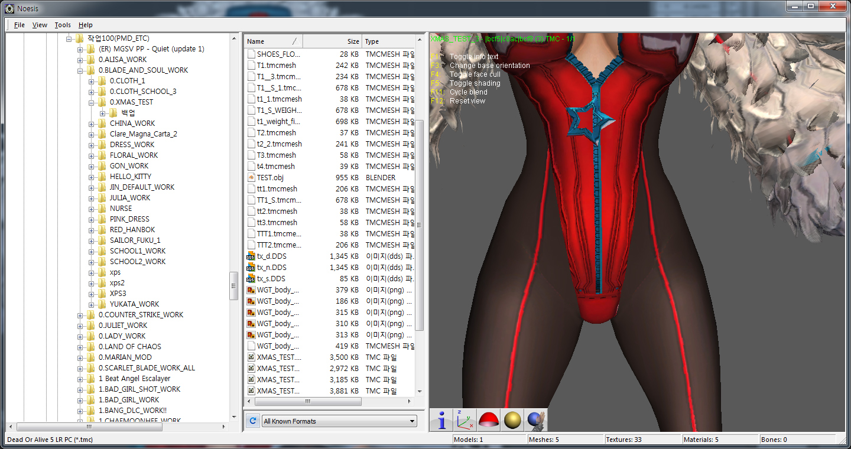Collapse the 0.BLADE_AND_SOUL_WORK folder
The image size is (851, 449).
coord(80,70)
